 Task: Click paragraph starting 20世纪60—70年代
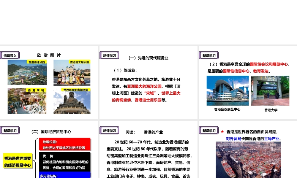pyautogui.click(x=149, y=159)
